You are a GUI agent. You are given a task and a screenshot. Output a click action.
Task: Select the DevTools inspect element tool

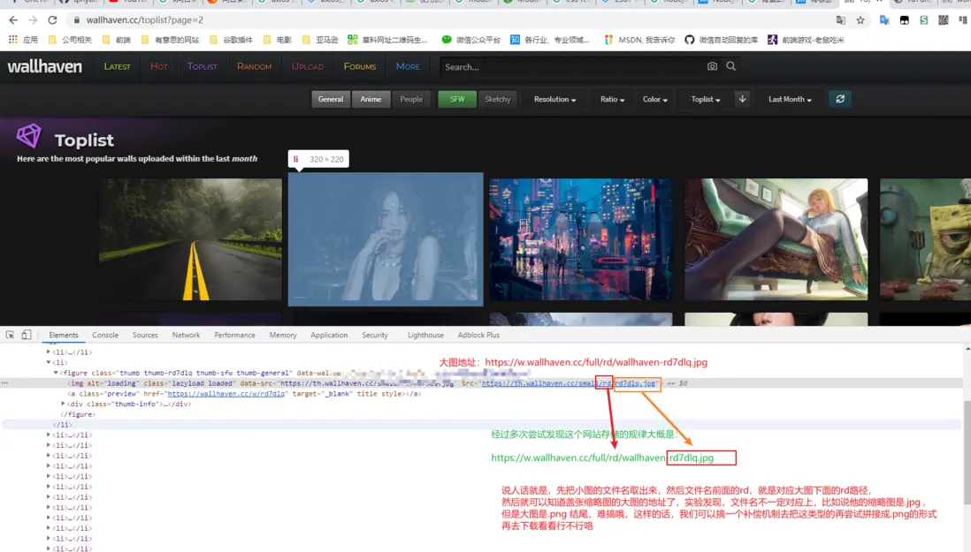10,335
